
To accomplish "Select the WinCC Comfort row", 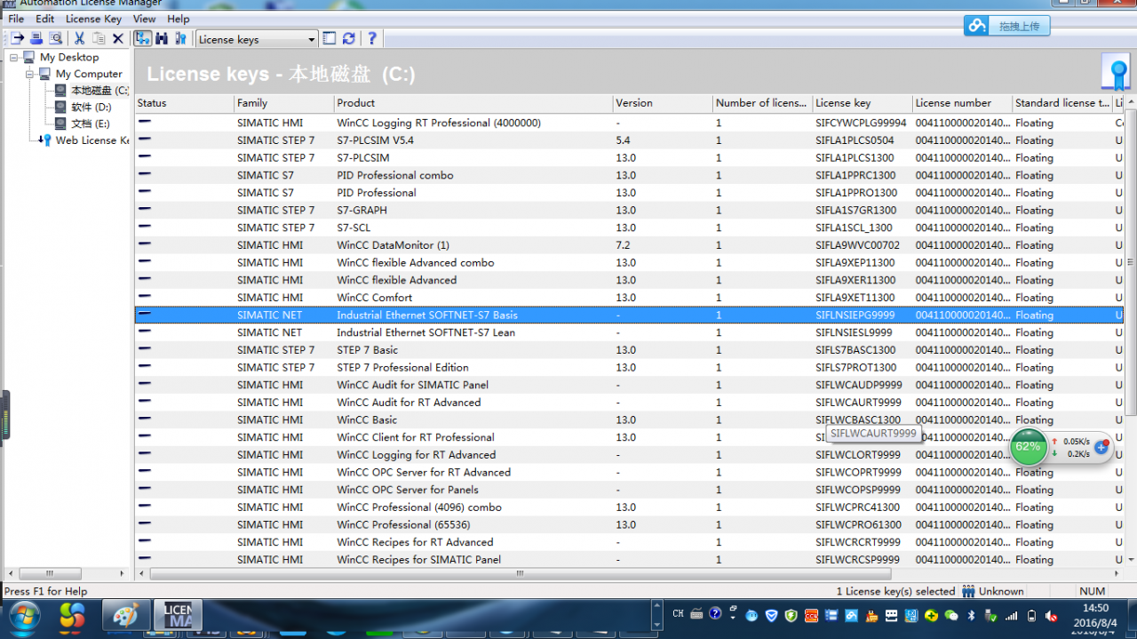I will [631, 298].
